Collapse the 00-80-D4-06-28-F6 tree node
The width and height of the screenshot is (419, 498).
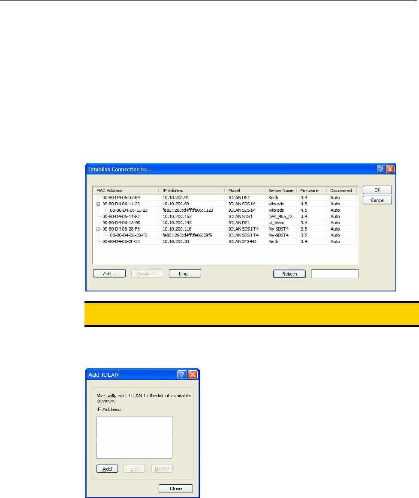pyautogui.click(x=98, y=229)
